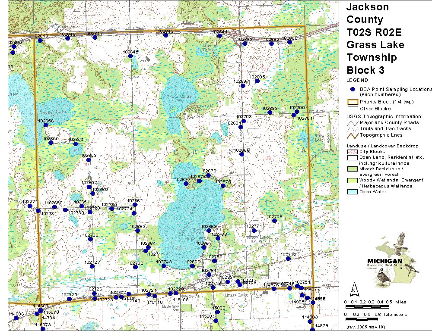The image size is (432, 331).
Task: Select point marker 102771 near Grass Lake
Action: pyautogui.click(x=254, y=231)
